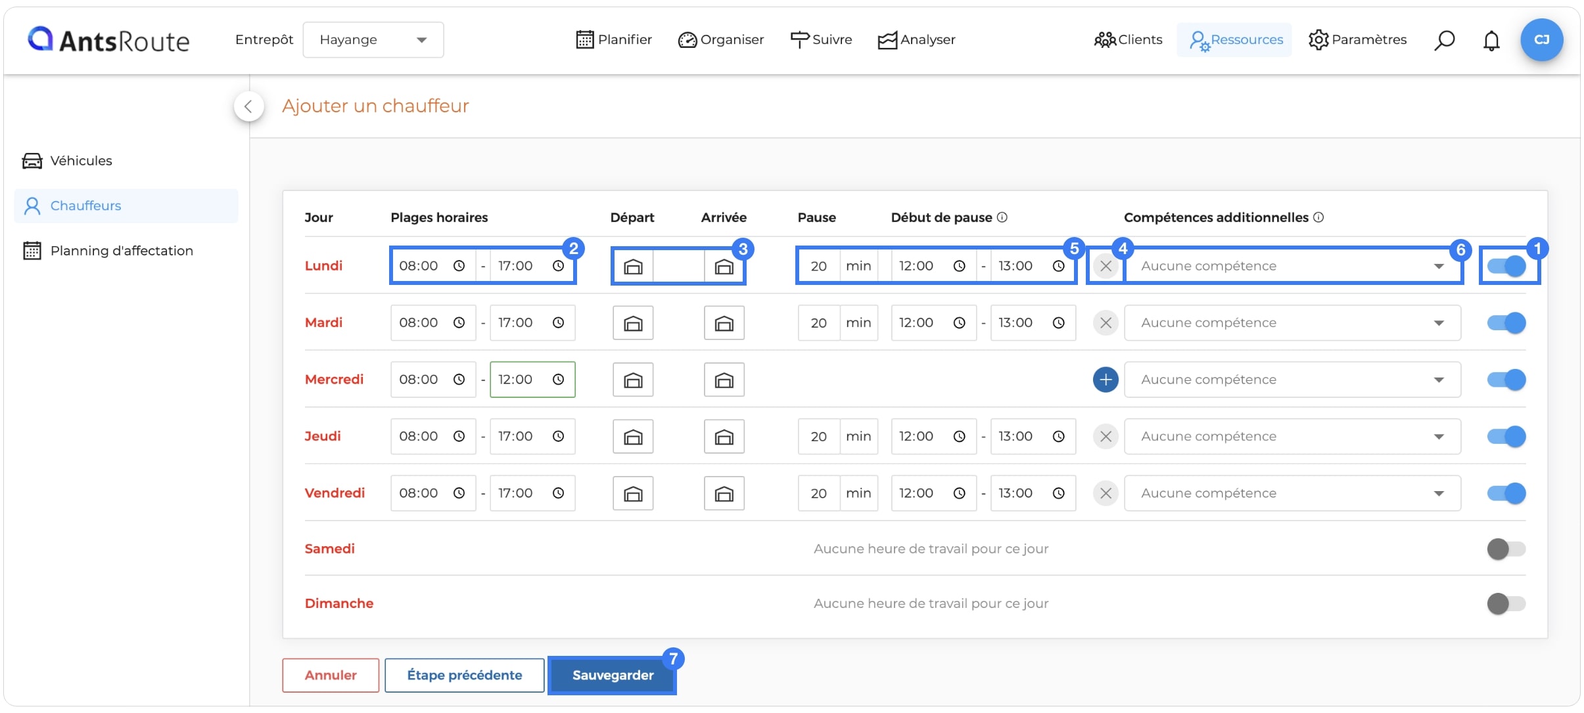Viewport: 1584px width, 713px height.
Task: Select Planning d'affectation in sidebar
Action: (126, 251)
